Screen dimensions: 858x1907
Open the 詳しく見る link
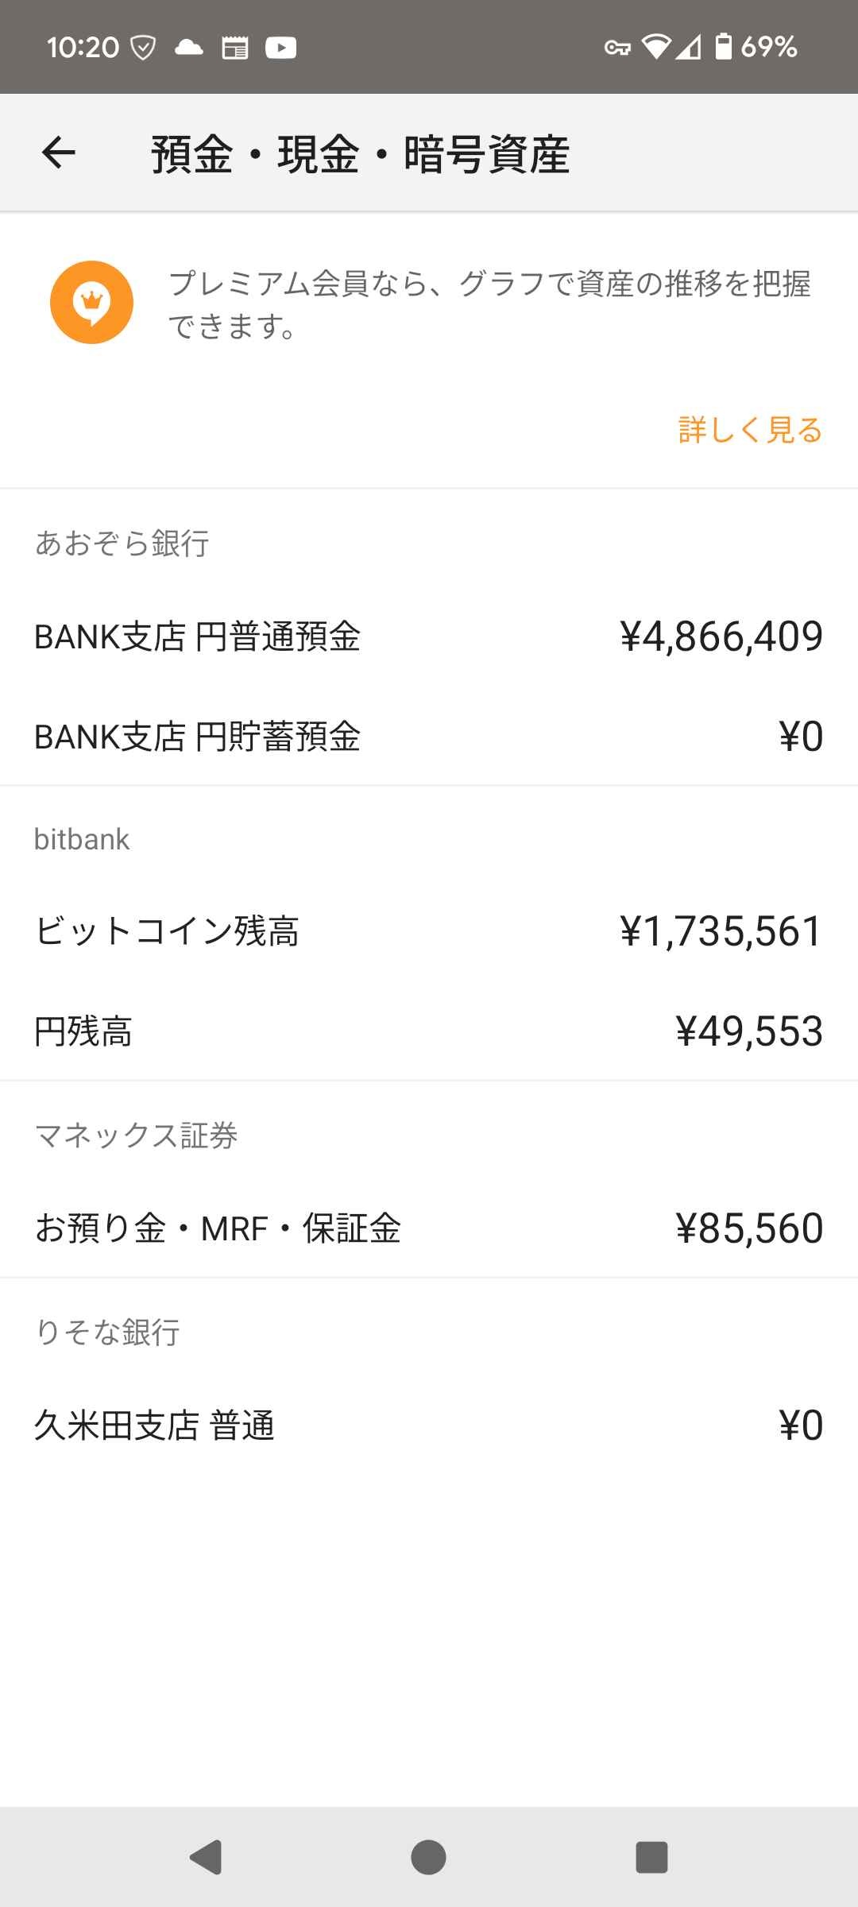(x=750, y=430)
